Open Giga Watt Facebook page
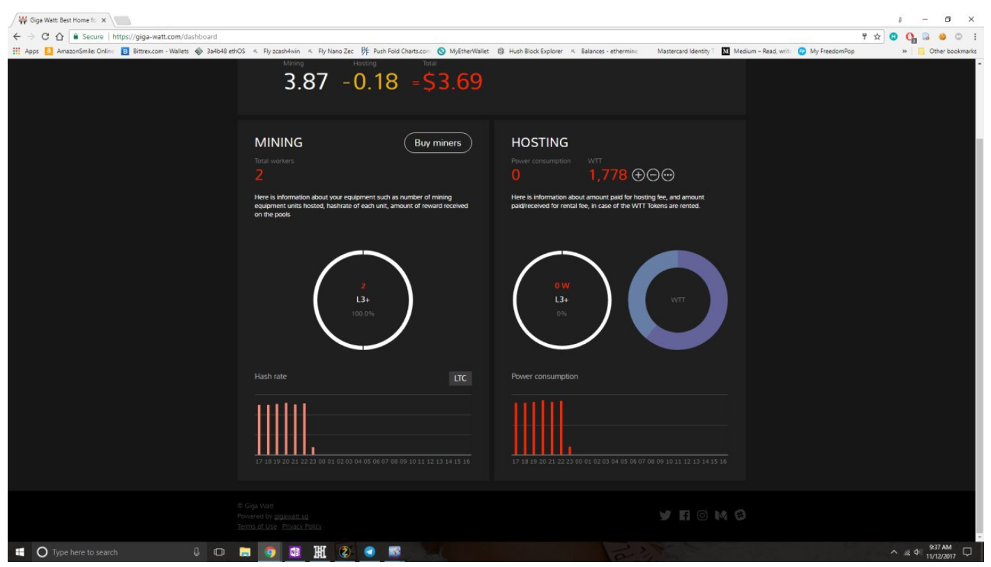 (x=684, y=515)
